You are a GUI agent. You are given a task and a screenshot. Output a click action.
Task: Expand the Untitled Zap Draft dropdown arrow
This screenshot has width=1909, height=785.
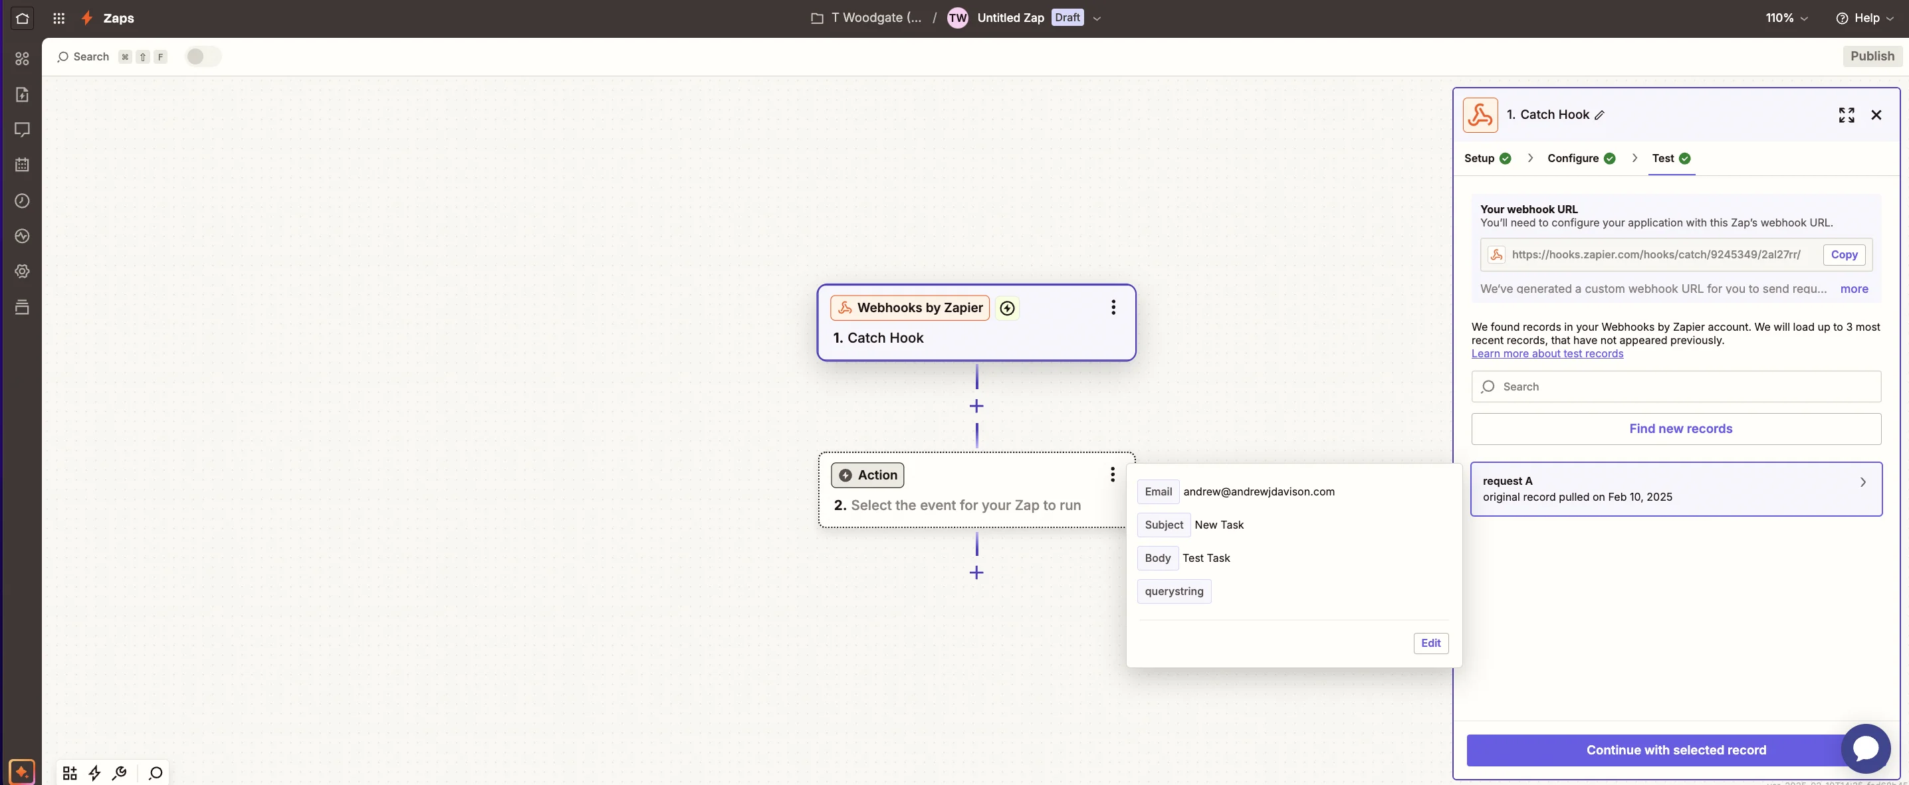click(1097, 19)
